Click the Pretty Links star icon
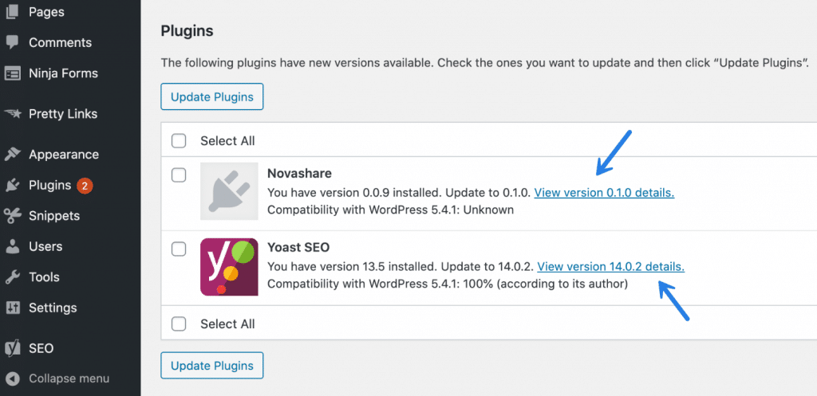This screenshot has width=817, height=396. pos(12,114)
